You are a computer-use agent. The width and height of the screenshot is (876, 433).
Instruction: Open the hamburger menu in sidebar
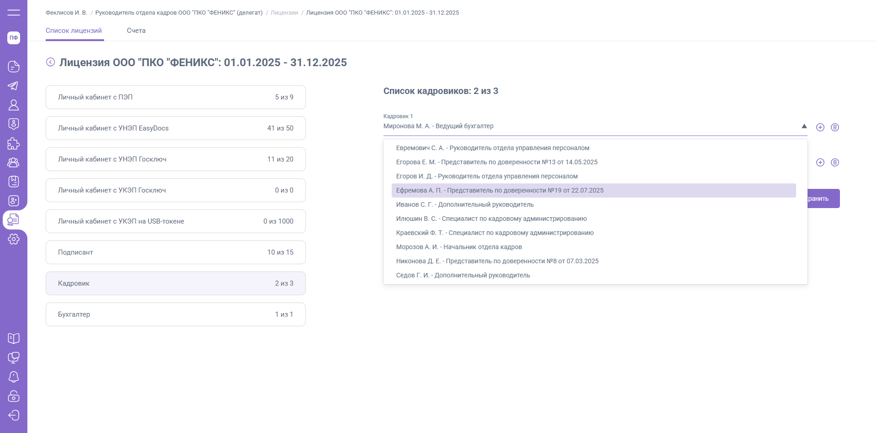click(14, 12)
